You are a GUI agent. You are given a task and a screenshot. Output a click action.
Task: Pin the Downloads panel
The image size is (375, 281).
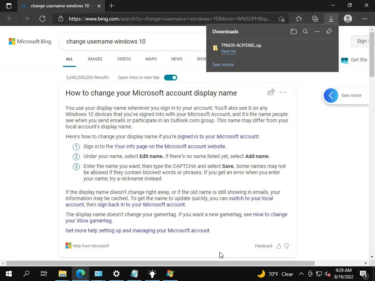(329, 31)
